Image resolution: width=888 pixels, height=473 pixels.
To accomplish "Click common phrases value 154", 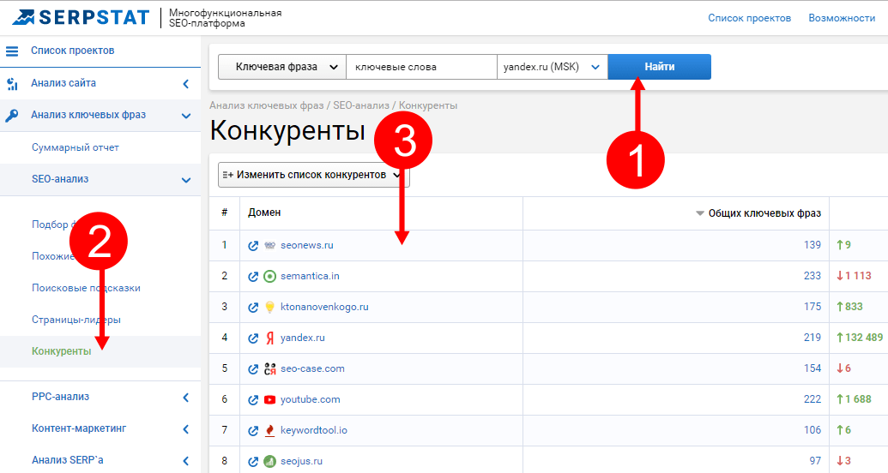I will (x=812, y=368).
